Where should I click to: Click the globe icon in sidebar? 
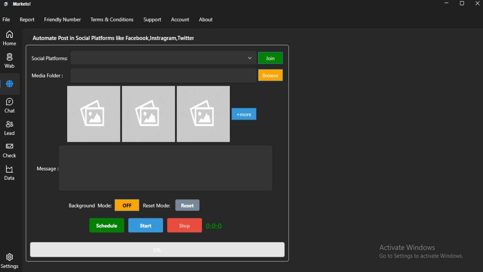point(9,84)
